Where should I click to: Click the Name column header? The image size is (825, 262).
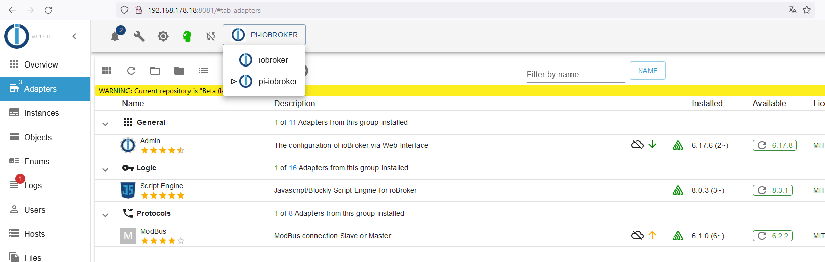coord(133,103)
